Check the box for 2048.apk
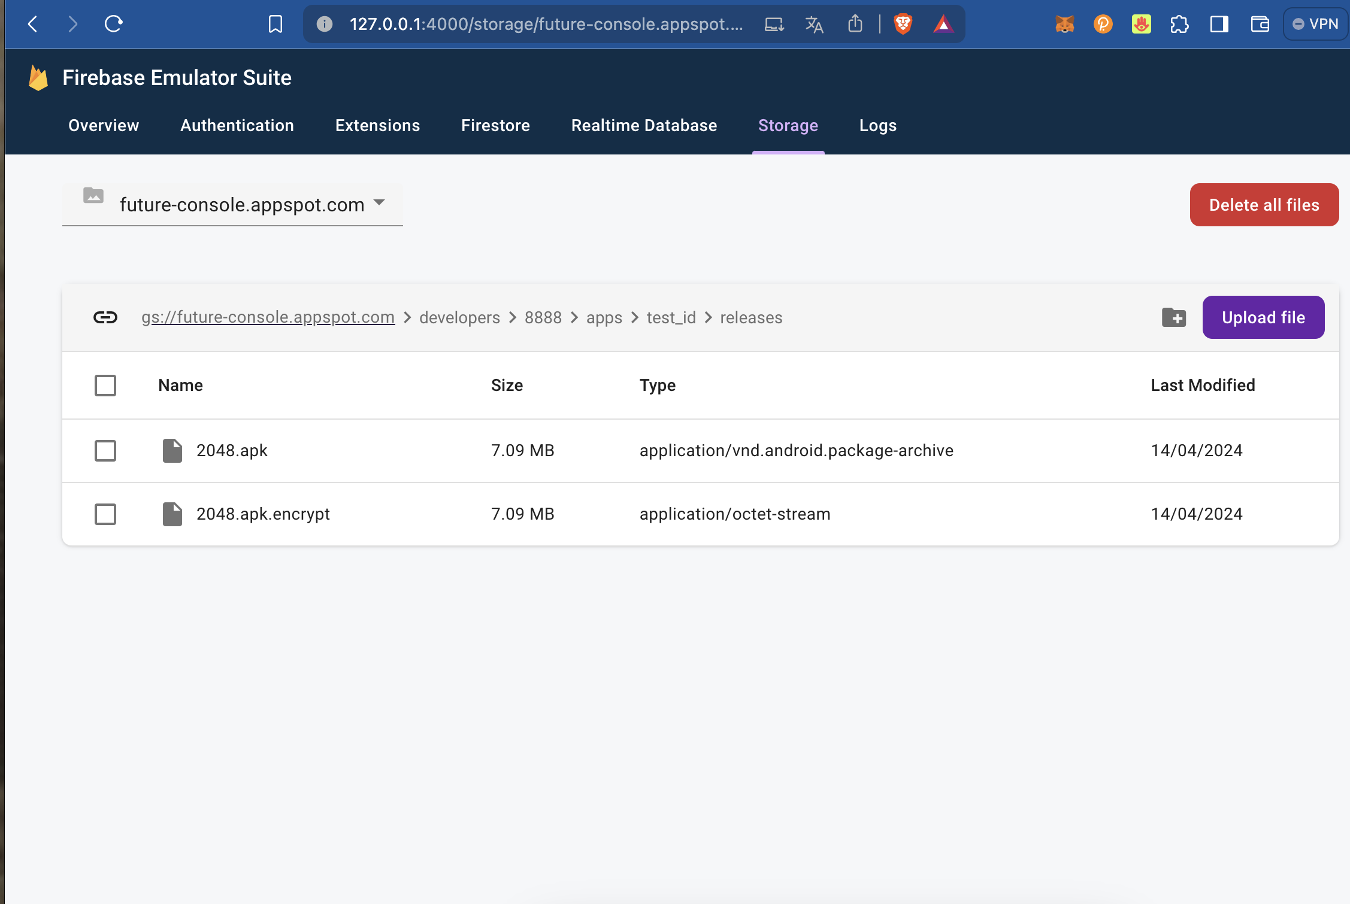1350x904 pixels. tap(105, 451)
